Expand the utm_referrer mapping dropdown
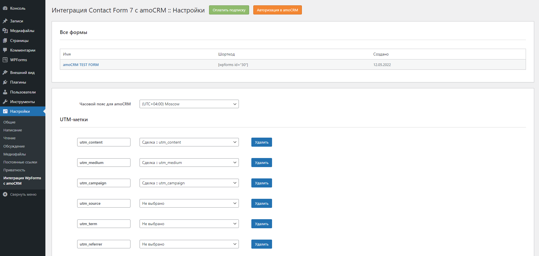Viewport: 539px width, 256px height. (189, 244)
